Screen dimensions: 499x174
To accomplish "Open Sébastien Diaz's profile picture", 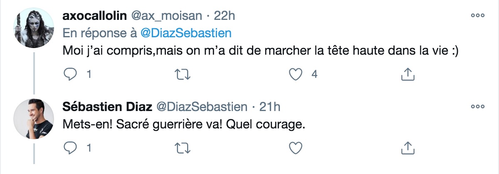I will (34, 118).
